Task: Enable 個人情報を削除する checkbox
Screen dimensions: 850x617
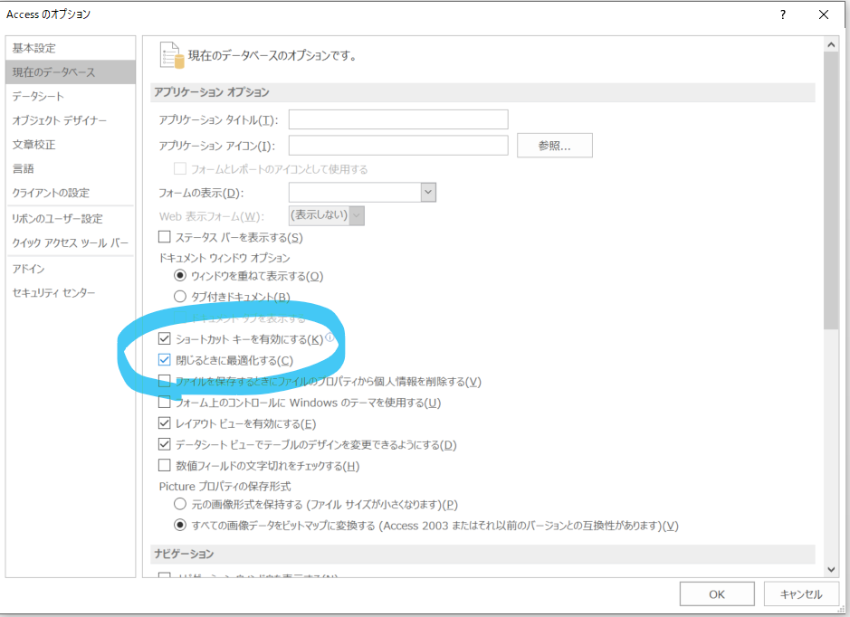Action: (164, 382)
